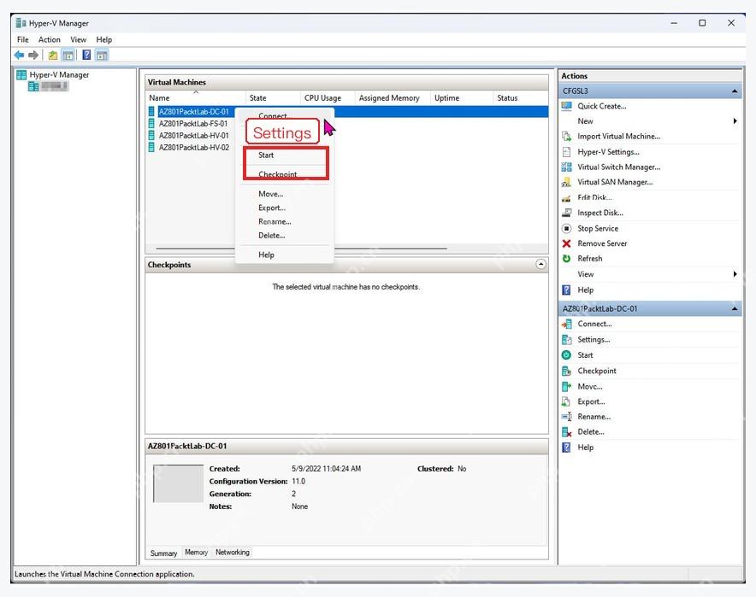This screenshot has height=597, width=756.
Task: Sort by the Assigned Memory column header
Action: click(393, 98)
